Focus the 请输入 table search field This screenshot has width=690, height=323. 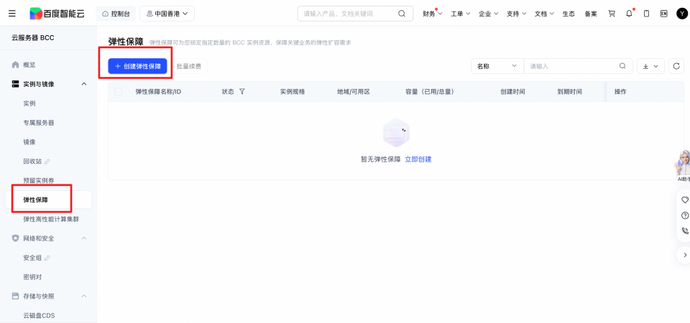point(571,66)
